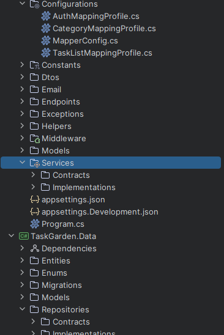Click the Configurations folder icon
Viewport: 224px width, 335px height.
click(x=35, y=4)
